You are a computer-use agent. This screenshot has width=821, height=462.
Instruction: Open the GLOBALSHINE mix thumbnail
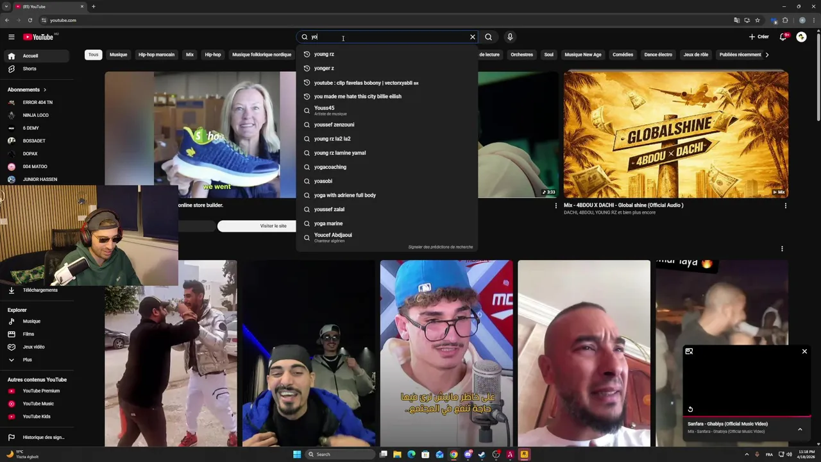pyautogui.click(x=676, y=134)
